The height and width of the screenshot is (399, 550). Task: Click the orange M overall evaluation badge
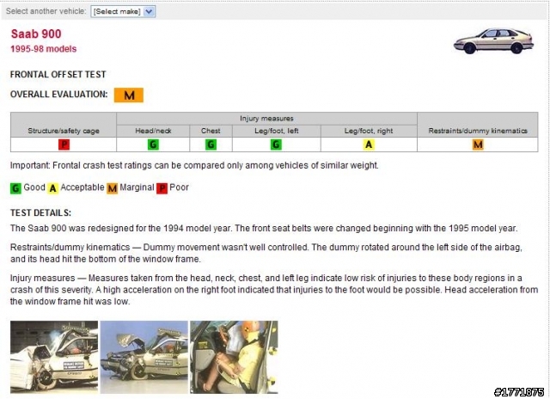click(129, 95)
